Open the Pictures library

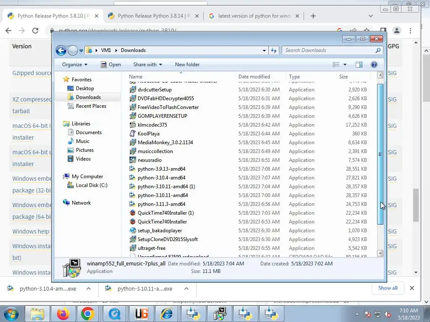pos(85,150)
